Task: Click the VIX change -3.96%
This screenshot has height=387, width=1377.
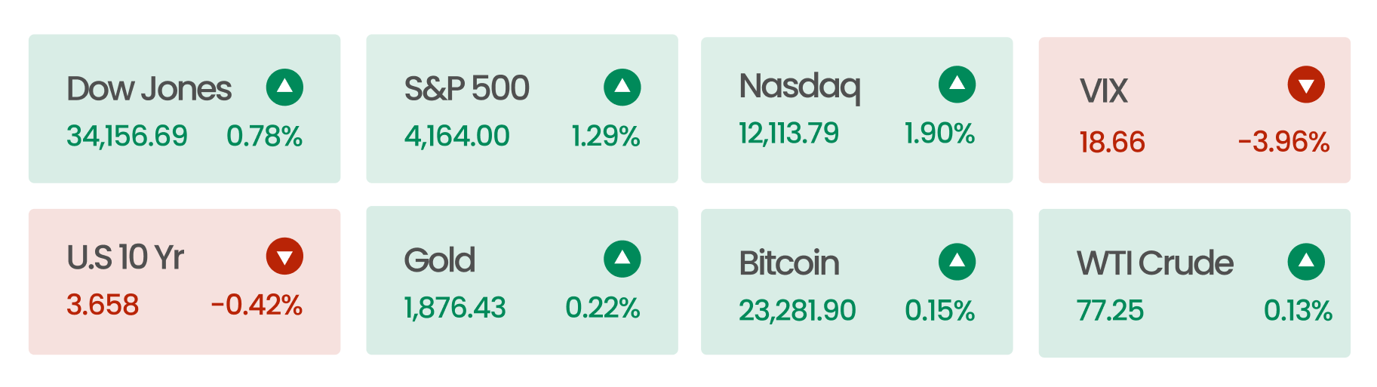Action: coord(1283,142)
